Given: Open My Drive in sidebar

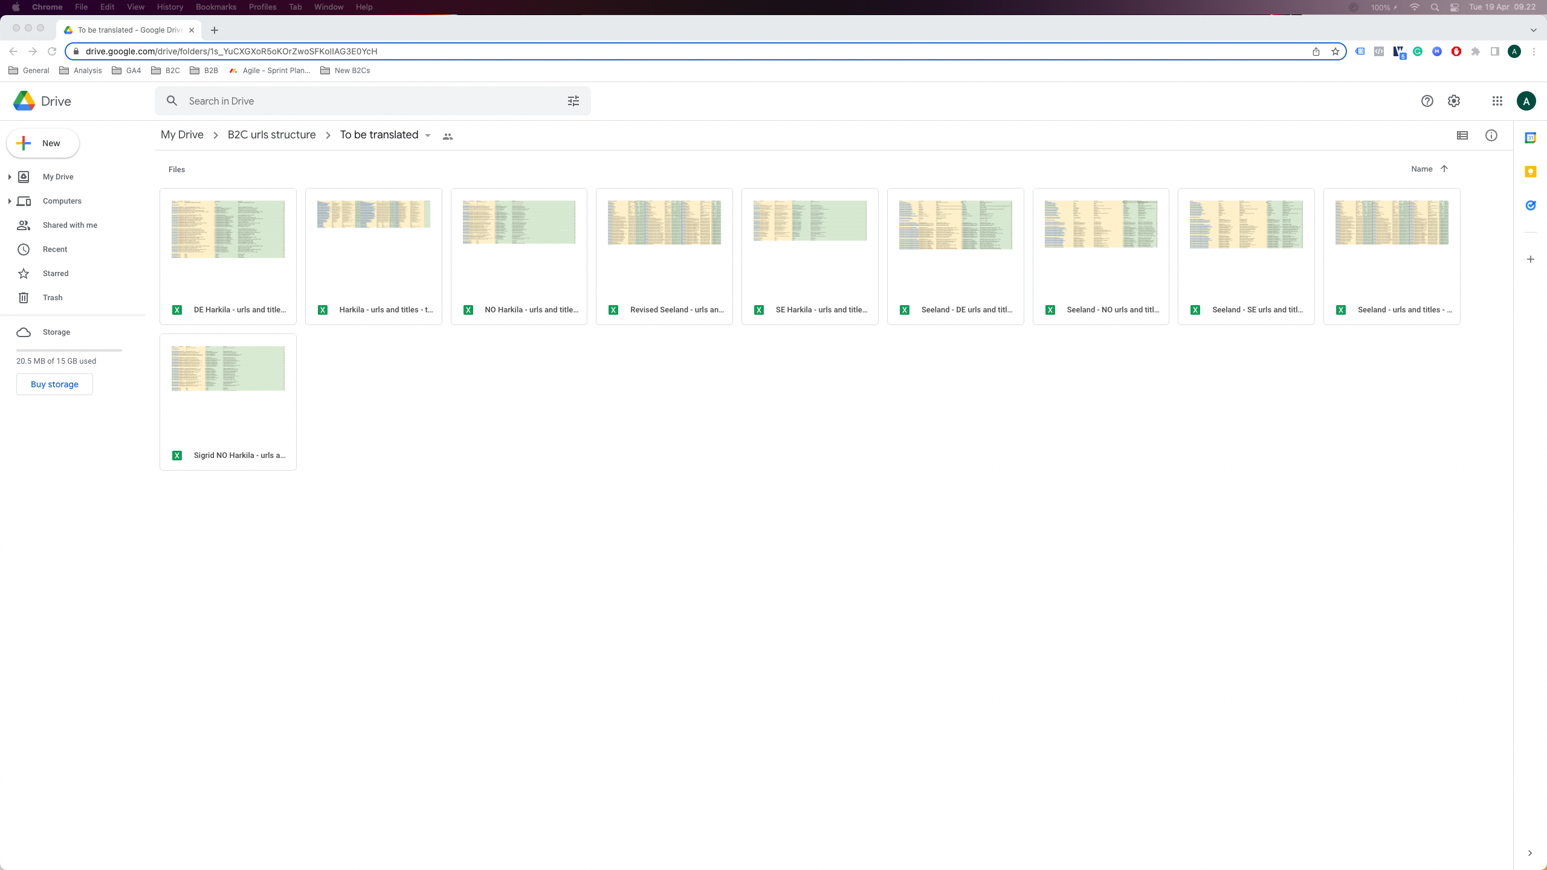Looking at the screenshot, I should 58,176.
